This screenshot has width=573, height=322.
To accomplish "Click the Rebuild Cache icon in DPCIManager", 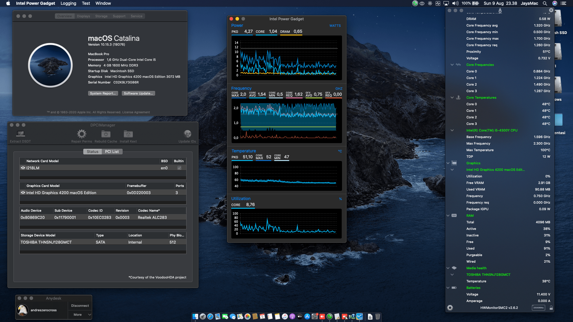I will (x=105, y=134).
